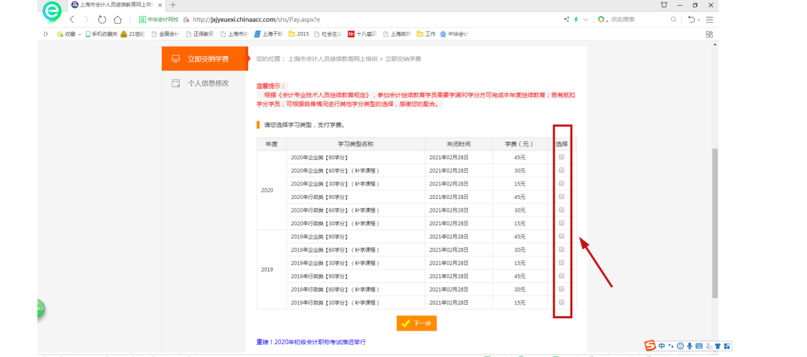Click the 中华会计网校 site badge
Viewport: 807px width, 357px height.
159,20
